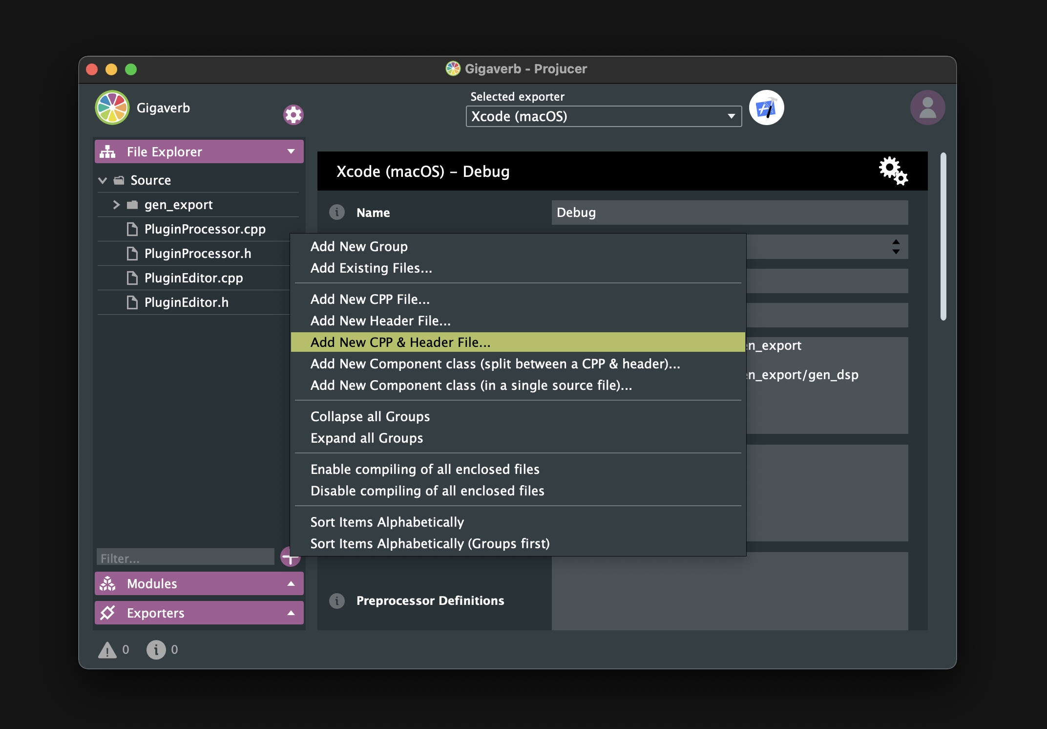1047x729 pixels.
Task: Collapse the File Explorer panel arrow
Action: point(291,151)
